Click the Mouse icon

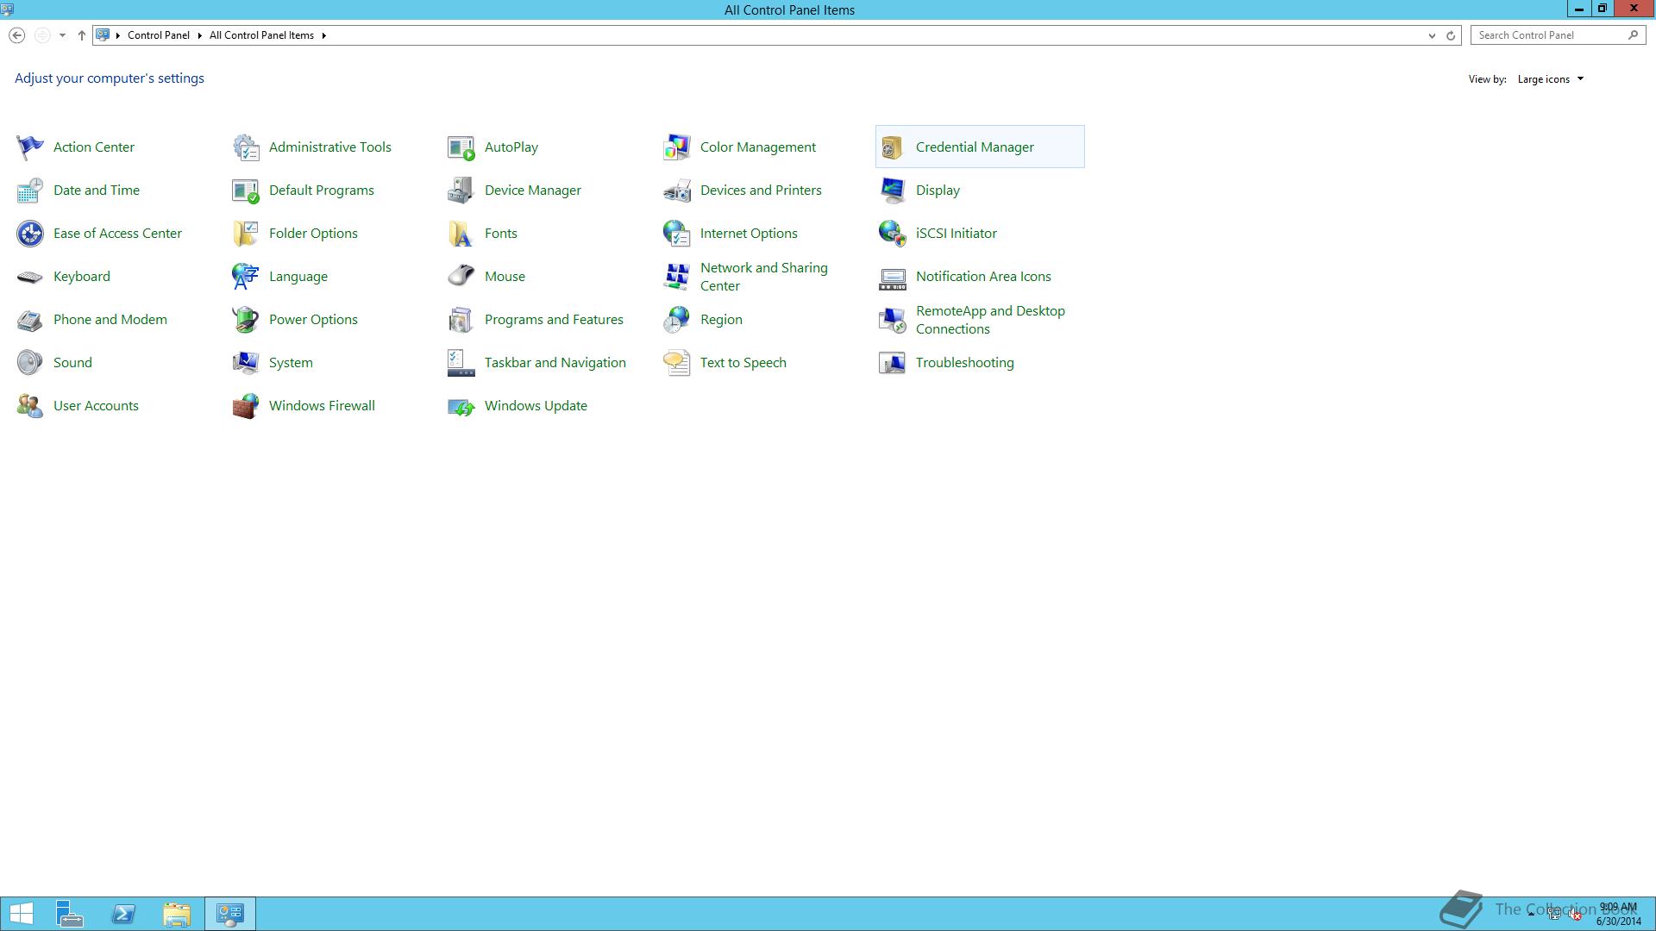[x=461, y=277]
